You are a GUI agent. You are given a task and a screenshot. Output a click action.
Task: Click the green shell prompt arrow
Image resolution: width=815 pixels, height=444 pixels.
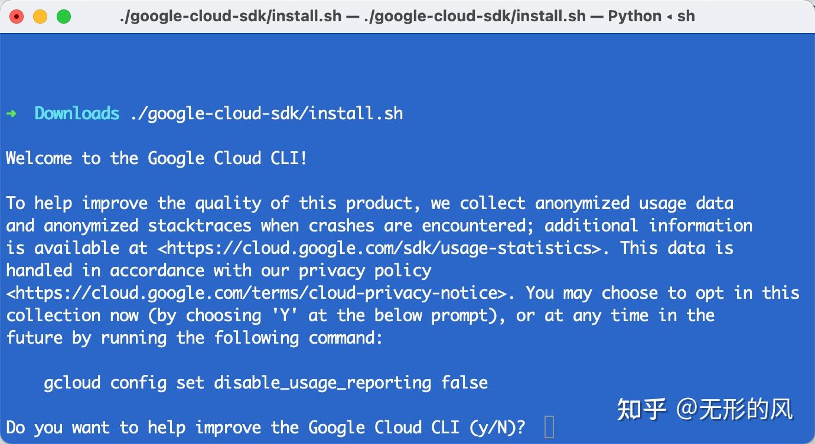tap(11, 113)
